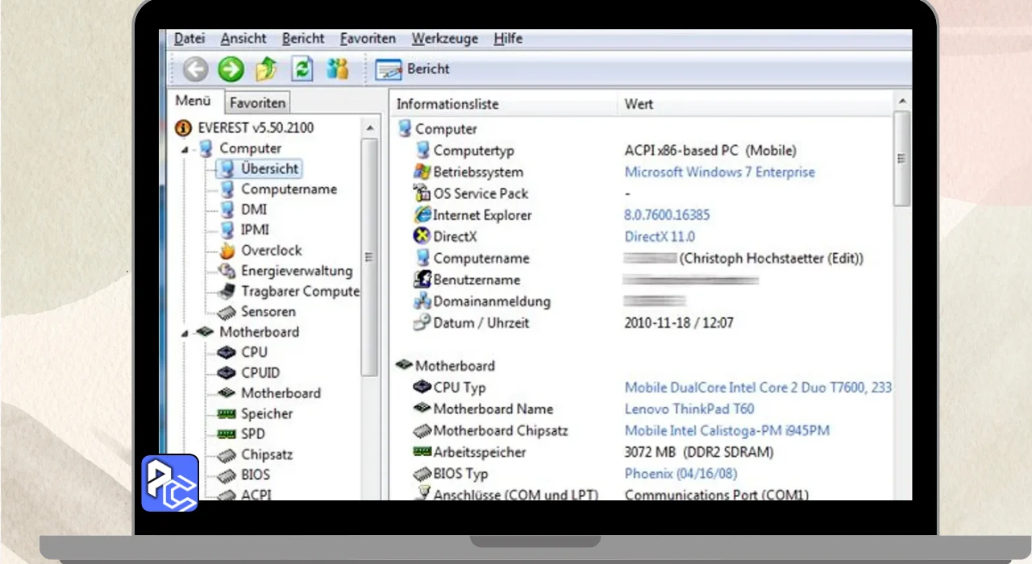Image resolution: width=1032 pixels, height=564 pixels.
Task: Select Energieverwaltung in the sidebar tree
Action: [x=296, y=271]
